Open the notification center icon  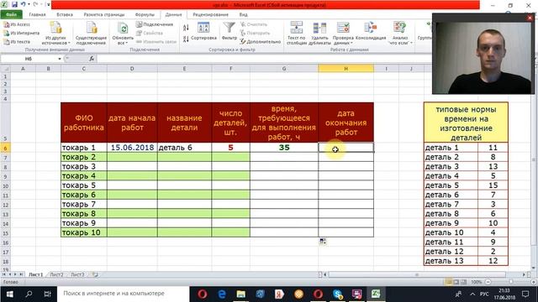pos(525,294)
